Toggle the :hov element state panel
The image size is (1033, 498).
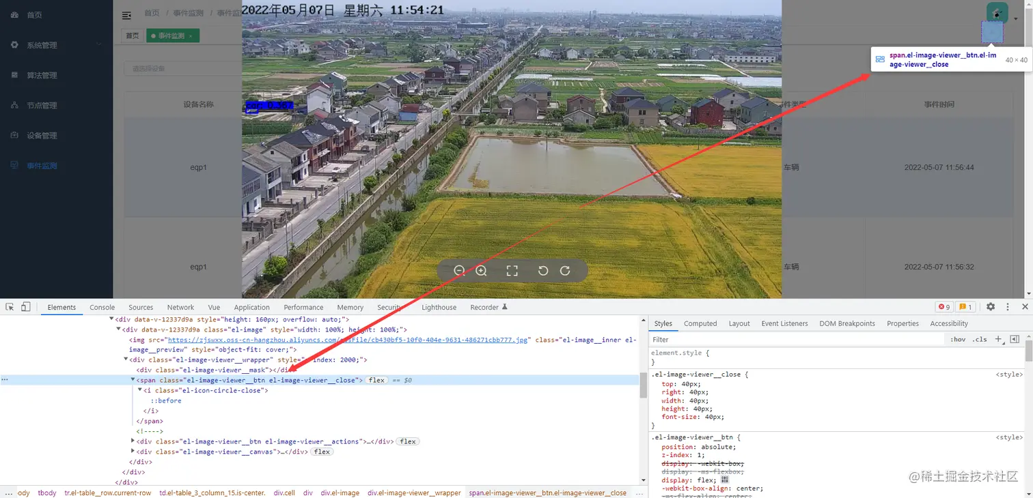coord(958,339)
